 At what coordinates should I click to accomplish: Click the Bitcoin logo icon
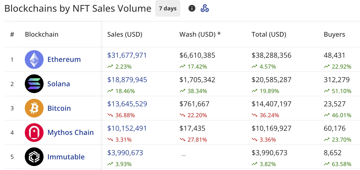click(x=34, y=108)
